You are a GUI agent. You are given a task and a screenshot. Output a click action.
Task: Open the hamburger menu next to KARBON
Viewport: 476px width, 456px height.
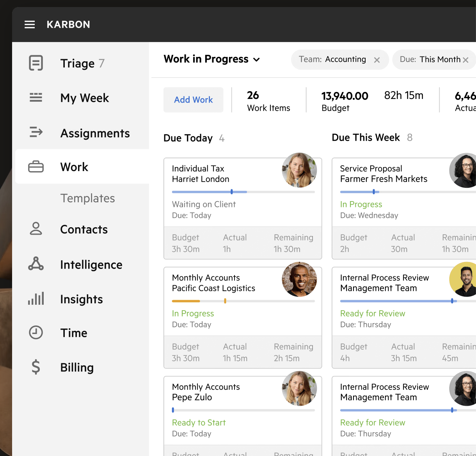click(30, 25)
